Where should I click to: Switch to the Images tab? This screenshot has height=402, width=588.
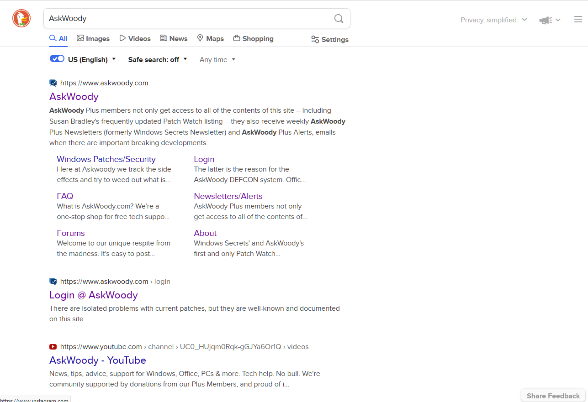[x=93, y=39]
